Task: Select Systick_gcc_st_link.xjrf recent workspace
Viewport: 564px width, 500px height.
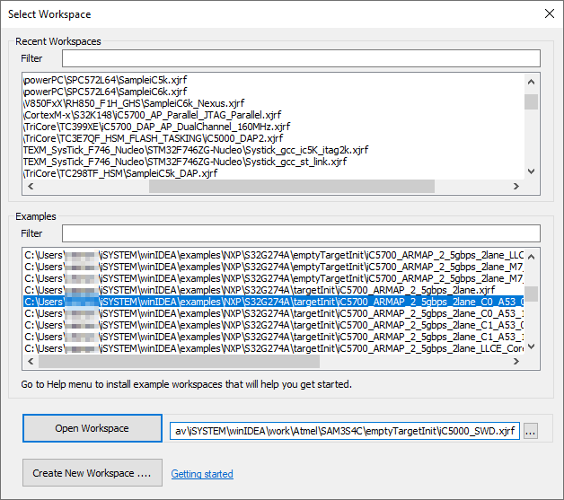Action: pyautogui.click(x=184, y=162)
